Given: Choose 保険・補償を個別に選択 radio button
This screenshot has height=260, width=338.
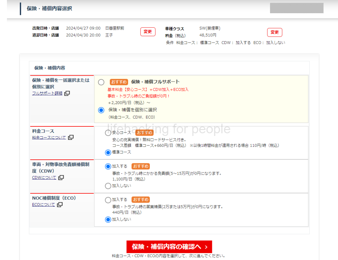Looking at the screenshot, I should (101, 110).
